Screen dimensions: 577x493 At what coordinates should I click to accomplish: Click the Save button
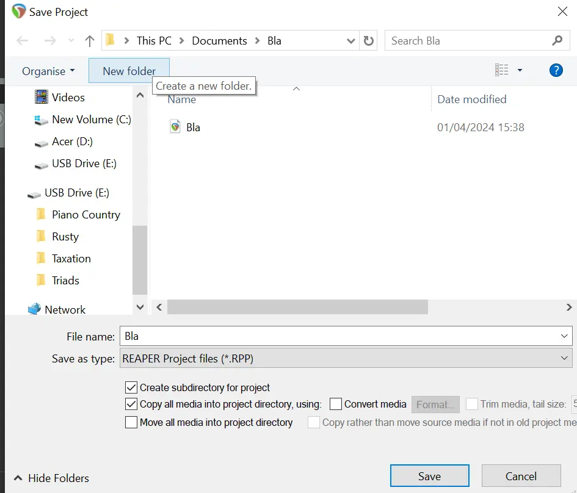pyautogui.click(x=429, y=476)
